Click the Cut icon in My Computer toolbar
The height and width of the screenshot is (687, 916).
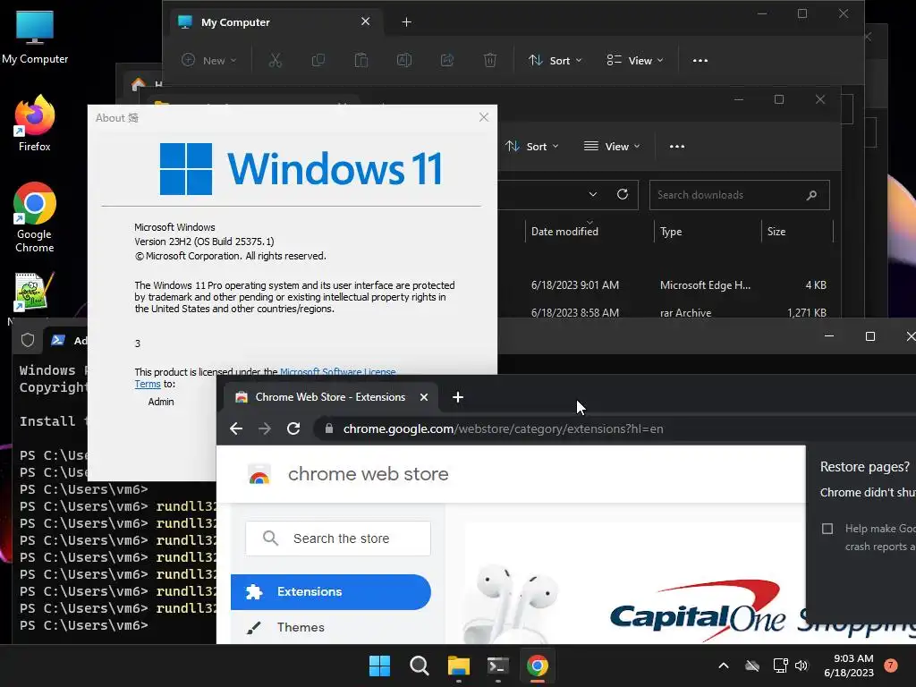(x=276, y=60)
